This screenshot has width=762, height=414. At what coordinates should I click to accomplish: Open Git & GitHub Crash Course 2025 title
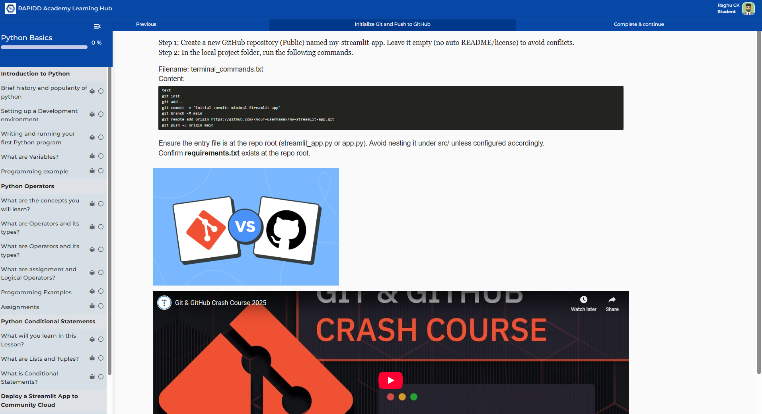pos(220,303)
